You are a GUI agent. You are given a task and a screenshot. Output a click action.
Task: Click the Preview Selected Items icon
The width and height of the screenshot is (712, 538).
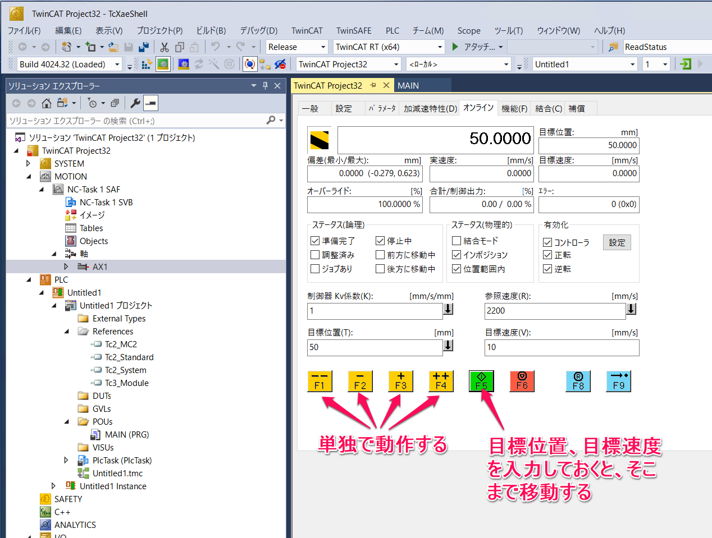(150, 103)
